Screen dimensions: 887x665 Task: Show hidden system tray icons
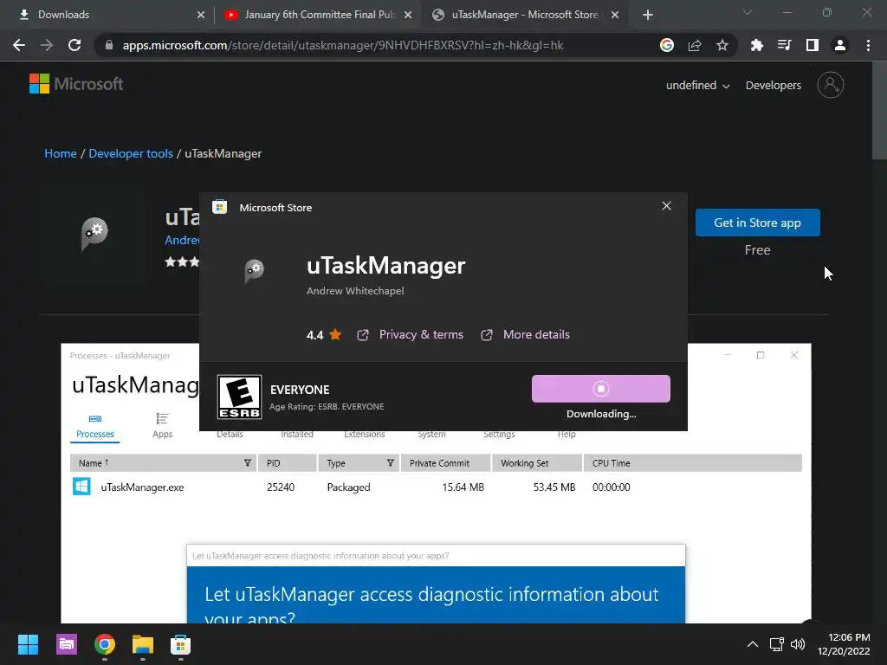point(753,644)
